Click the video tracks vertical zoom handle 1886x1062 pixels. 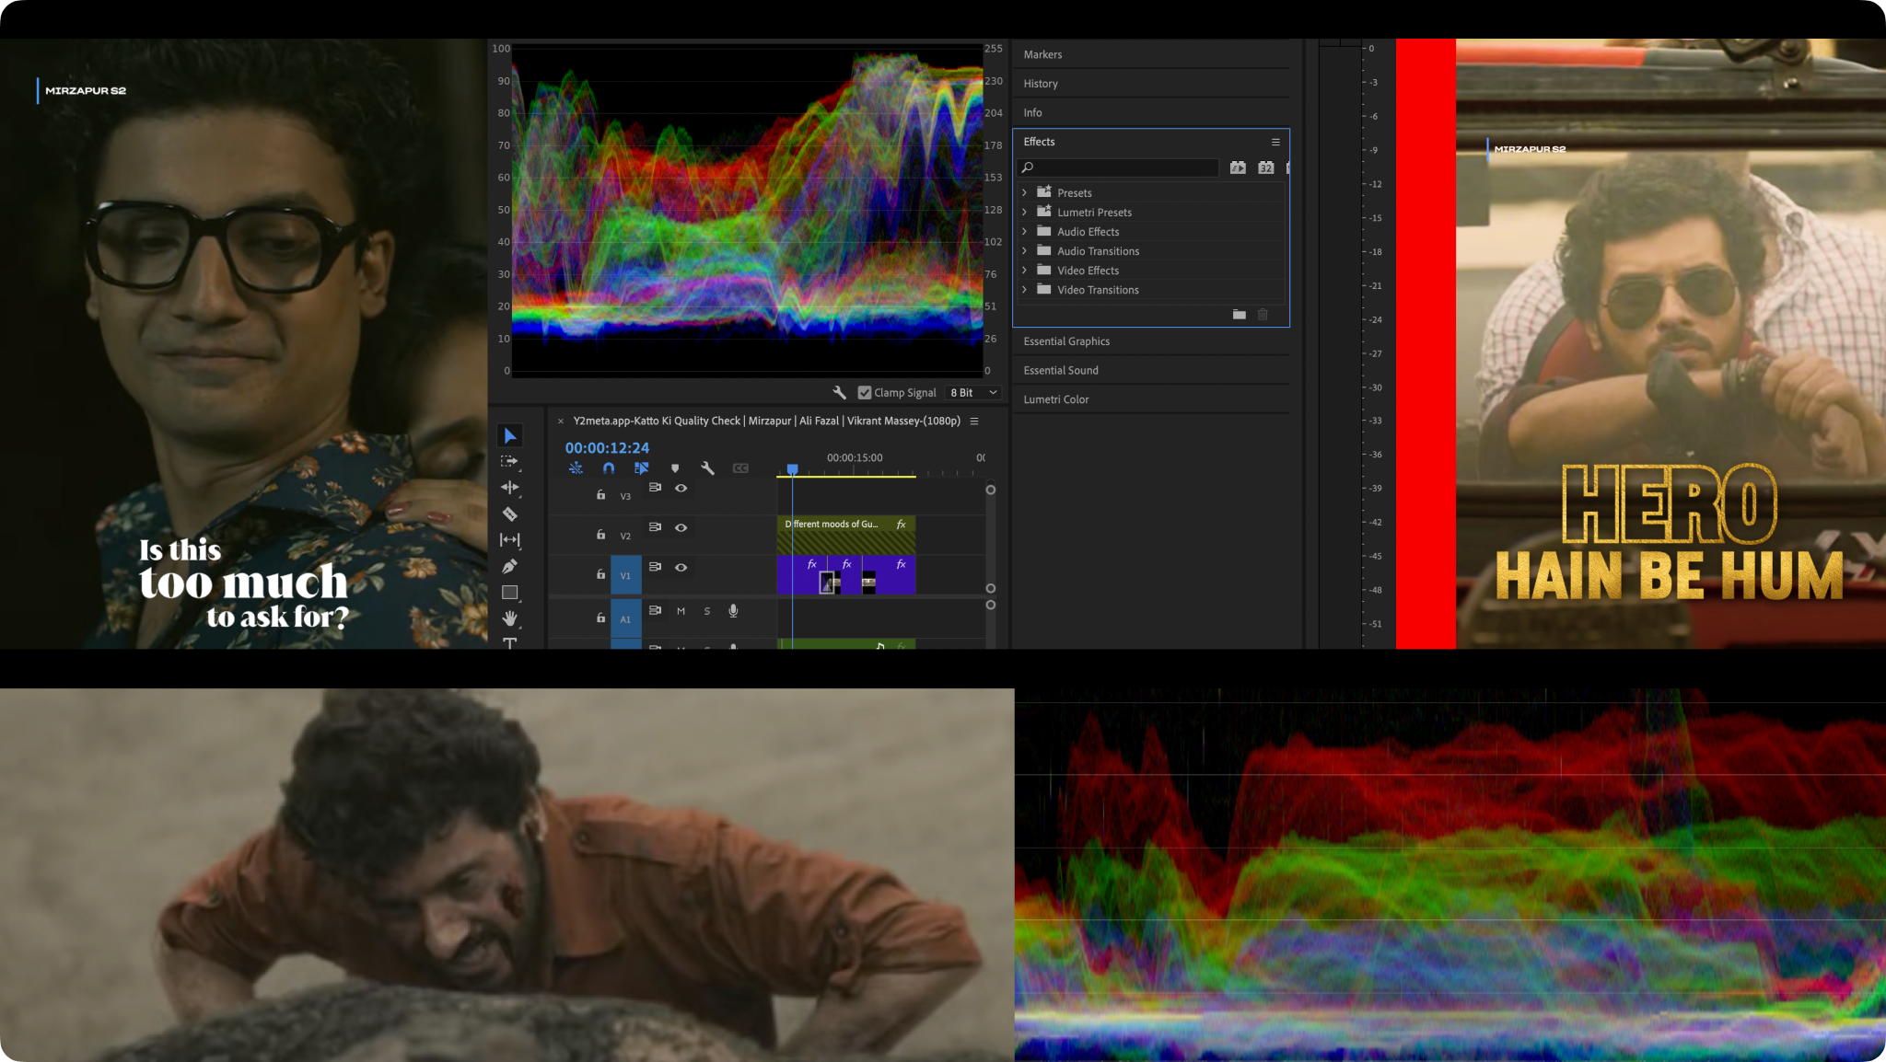(990, 490)
